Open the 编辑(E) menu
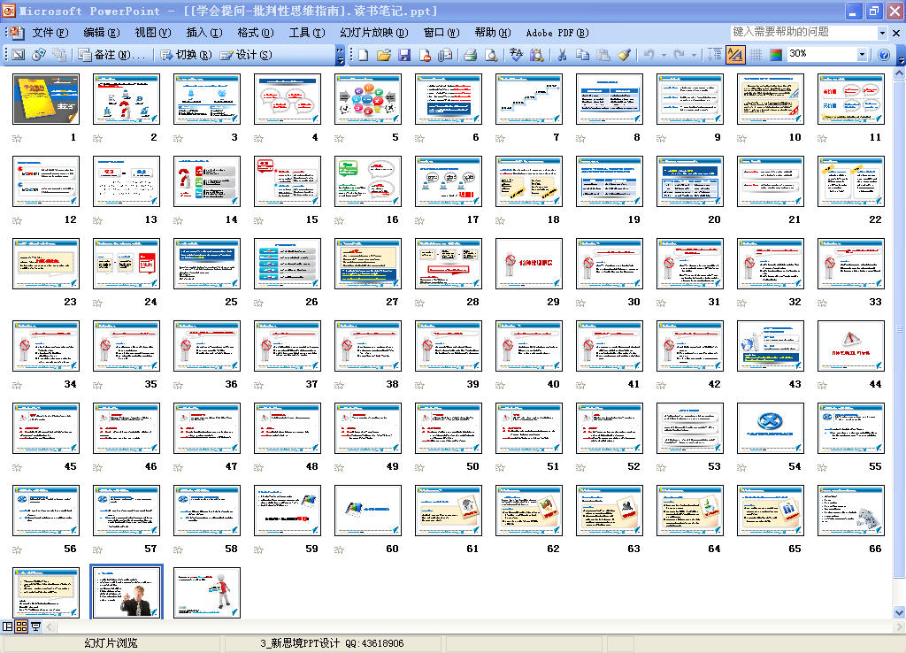 (102, 33)
